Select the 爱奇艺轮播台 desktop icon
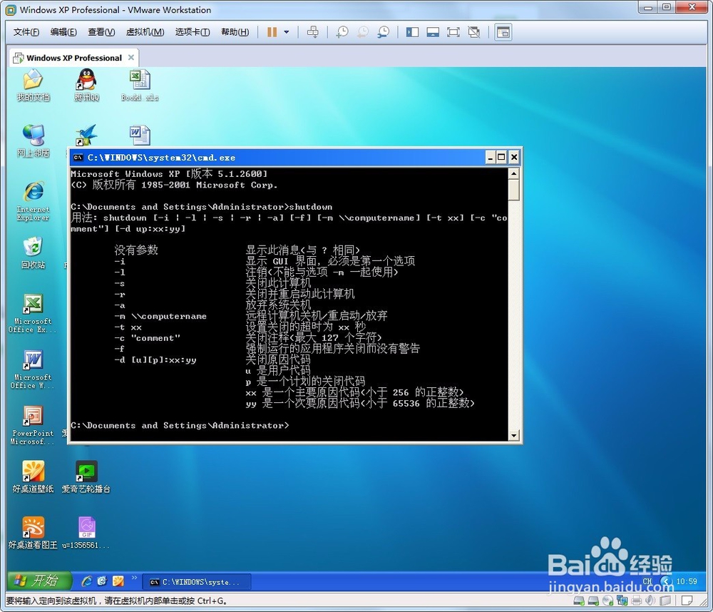713x612 pixels. 86,476
